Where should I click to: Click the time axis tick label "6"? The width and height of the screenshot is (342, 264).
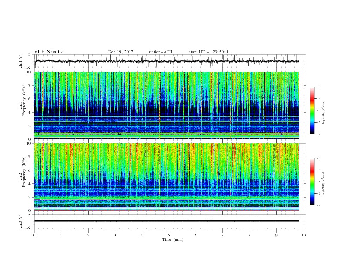point(196,235)
